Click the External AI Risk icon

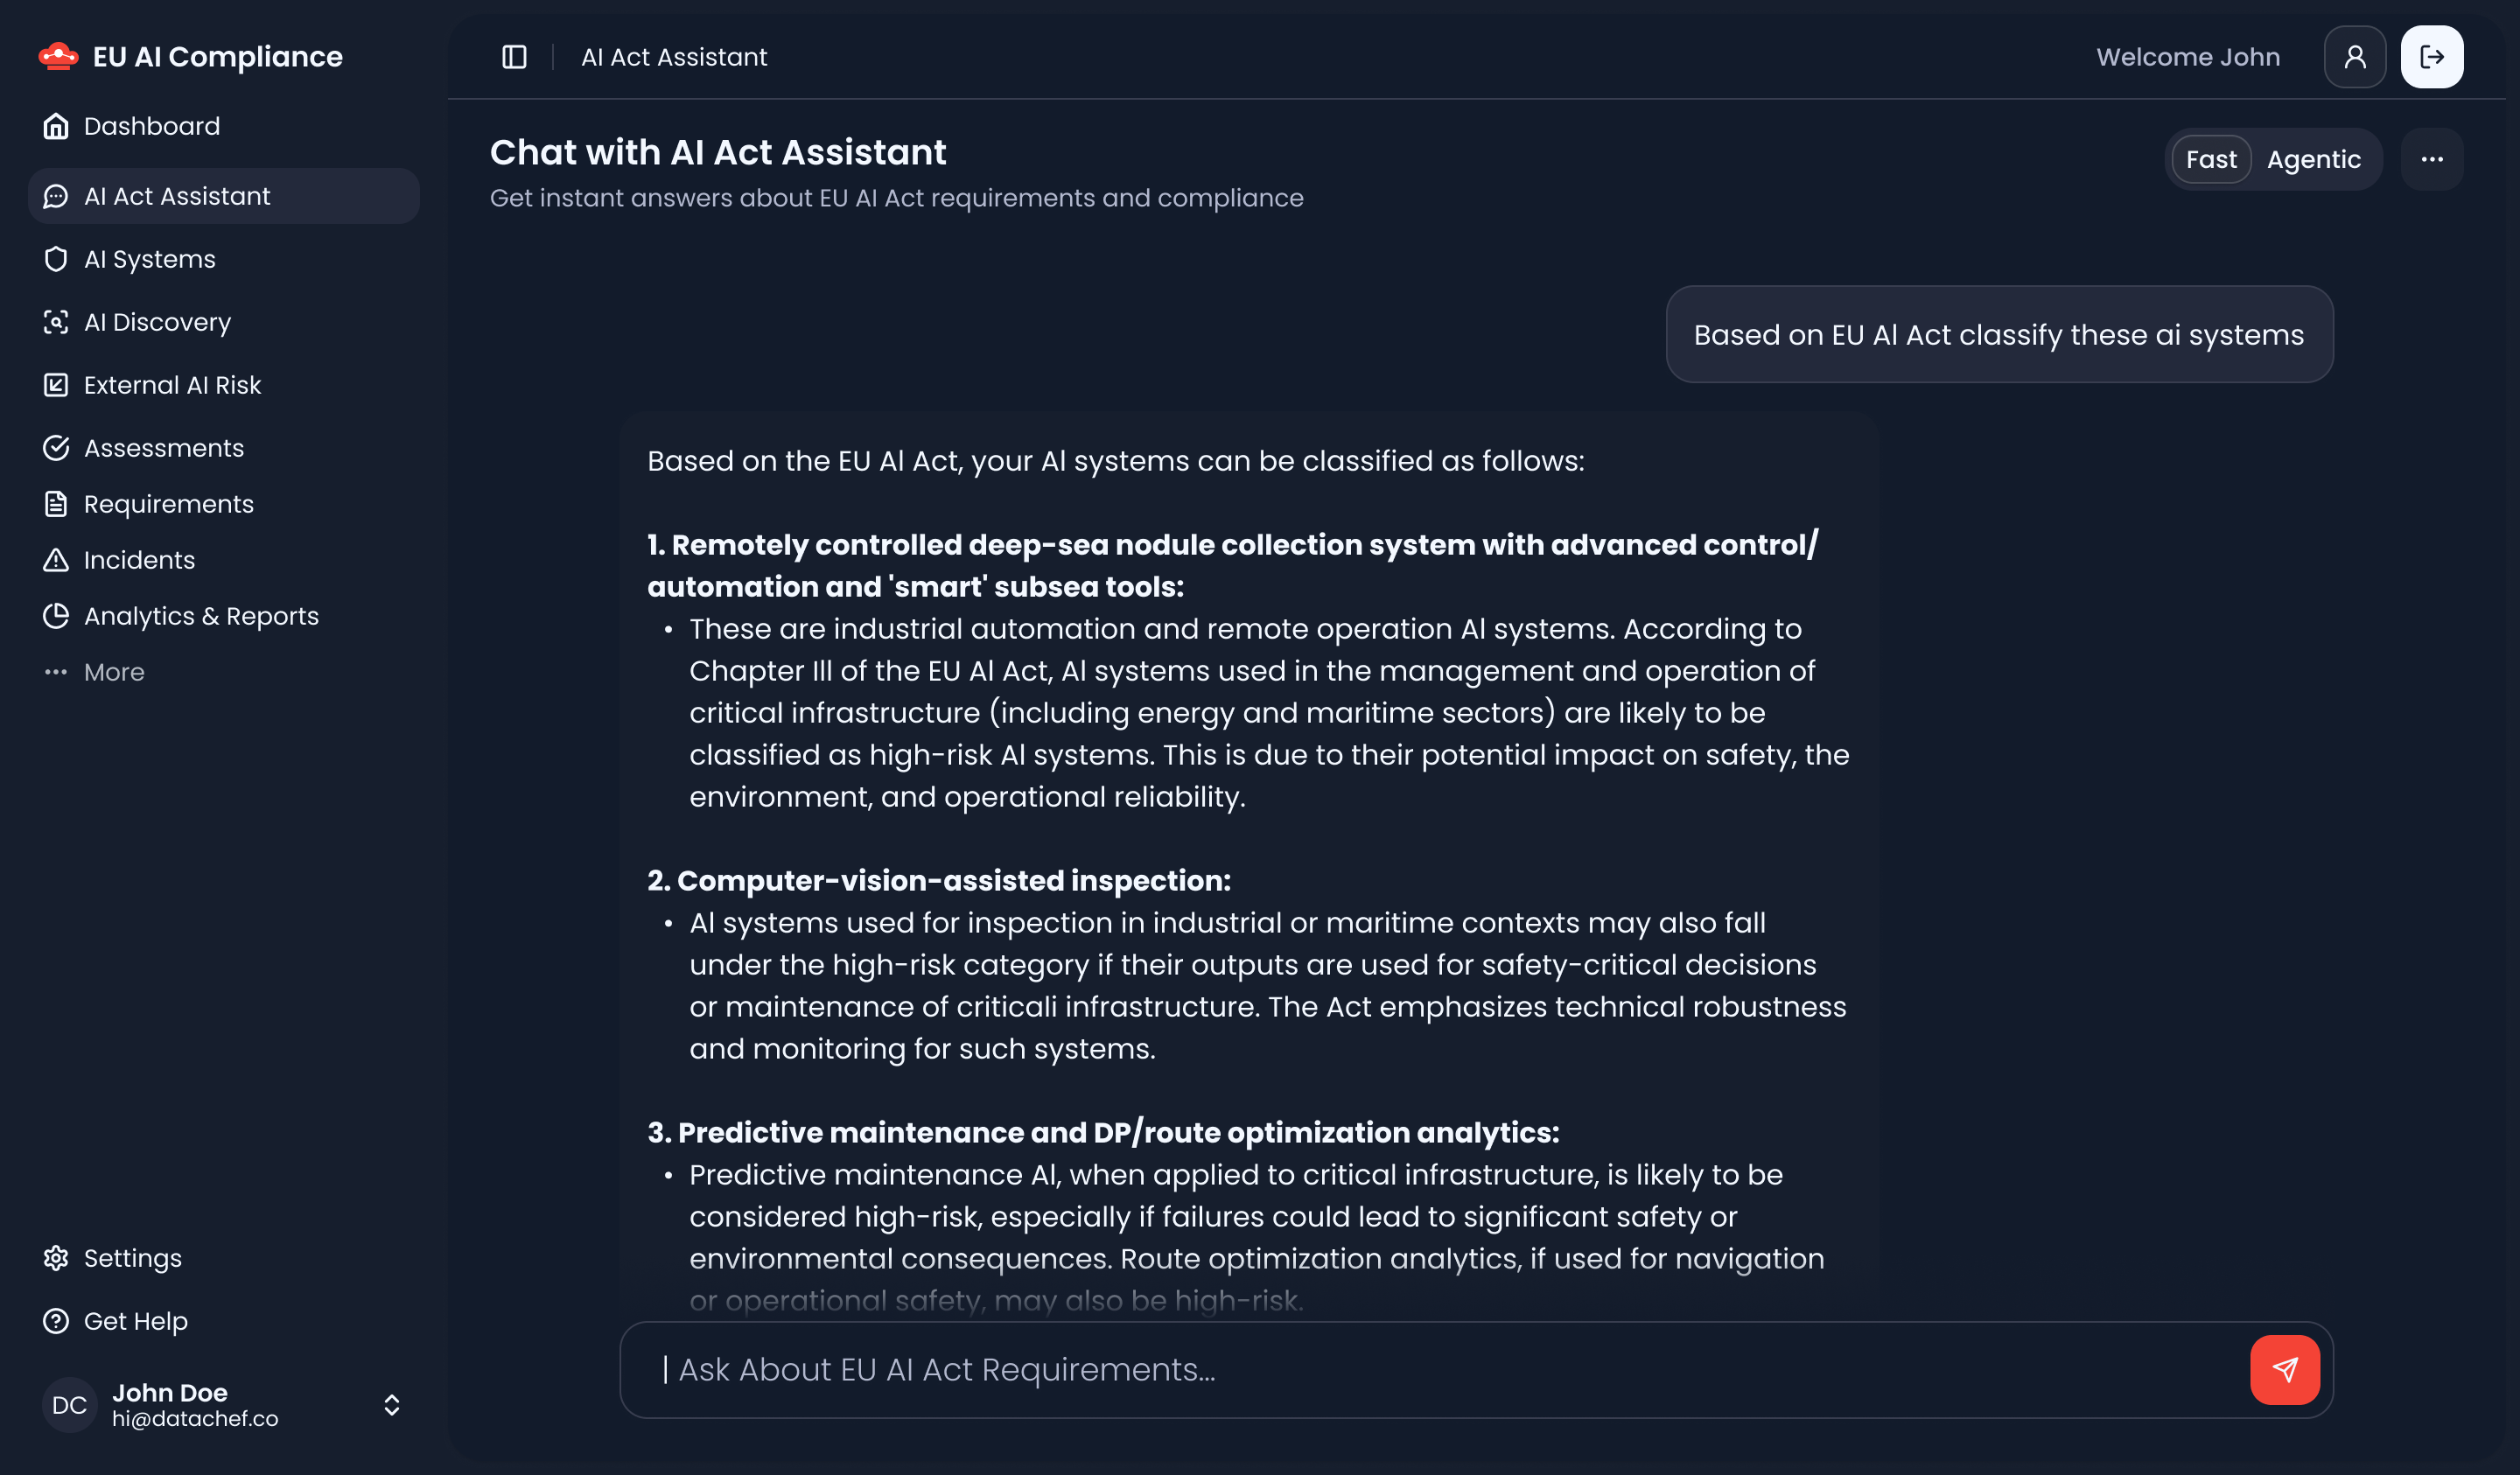click(55, 385)
